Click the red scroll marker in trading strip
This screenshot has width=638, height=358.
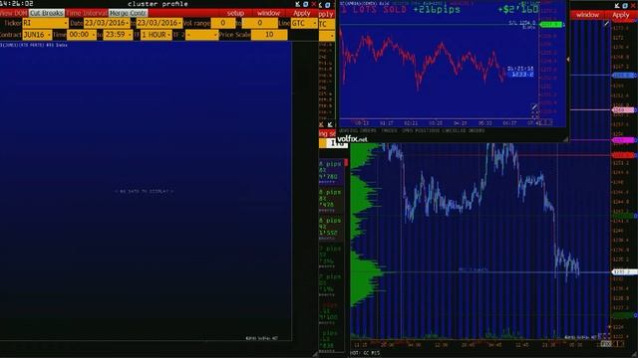point(346,162)
